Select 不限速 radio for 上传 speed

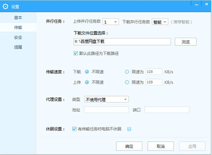pyautogui.click(x=87, y=82)
